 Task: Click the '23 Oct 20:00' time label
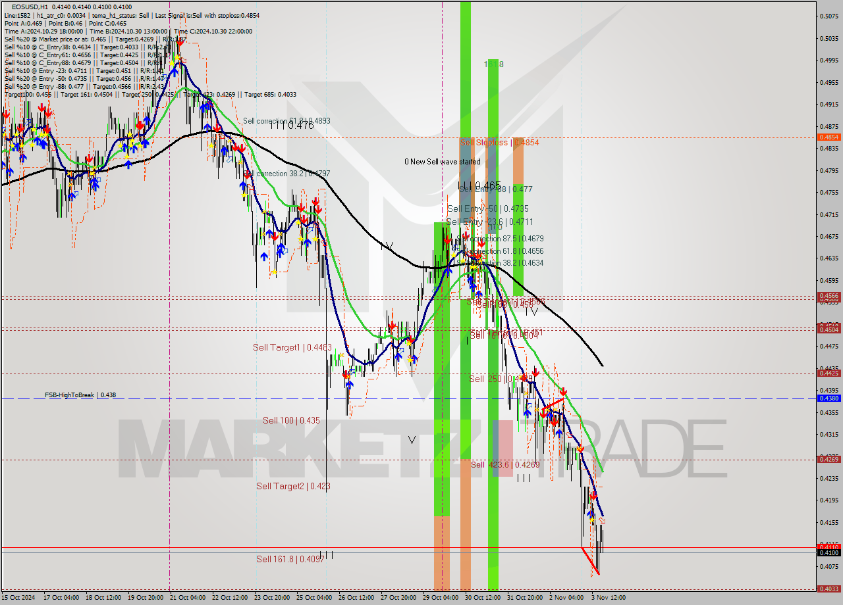[x=271, y=598]
